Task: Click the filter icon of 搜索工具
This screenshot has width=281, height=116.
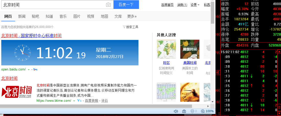Action: tap(124, 27)
